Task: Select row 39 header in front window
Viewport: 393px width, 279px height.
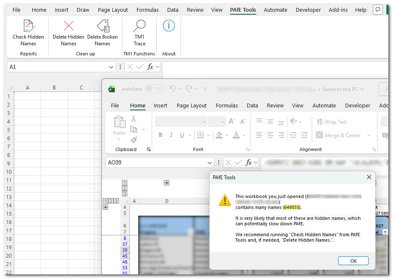Action: tap(125, 250)
